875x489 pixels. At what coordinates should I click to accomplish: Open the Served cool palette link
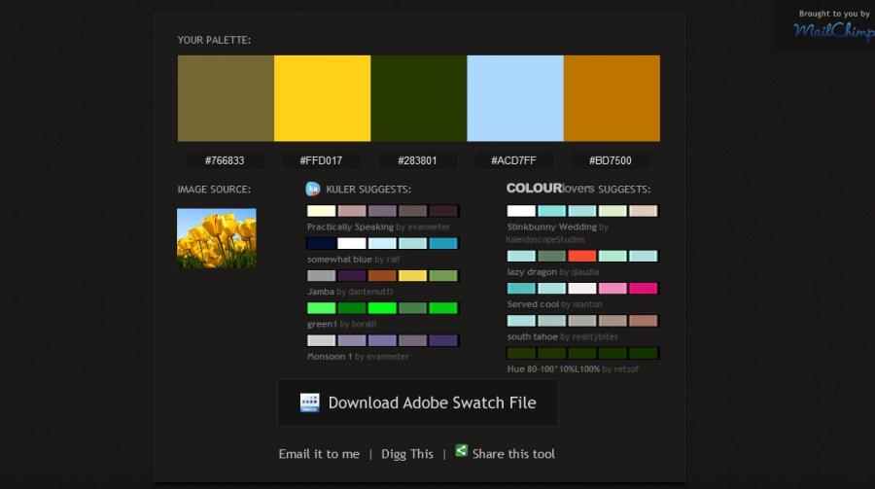[x=533, y=304]
